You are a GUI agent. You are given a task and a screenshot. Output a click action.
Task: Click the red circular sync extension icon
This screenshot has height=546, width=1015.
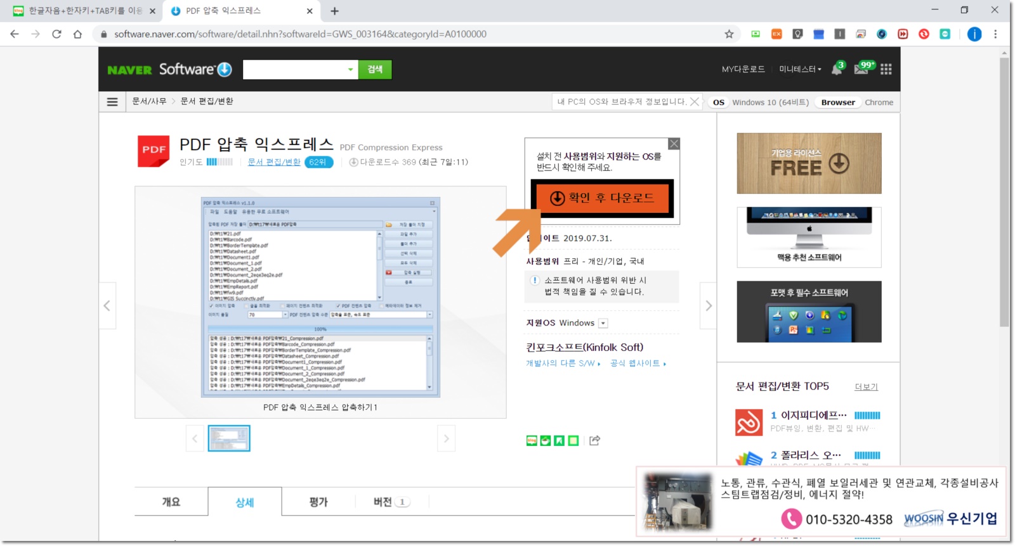924,34
